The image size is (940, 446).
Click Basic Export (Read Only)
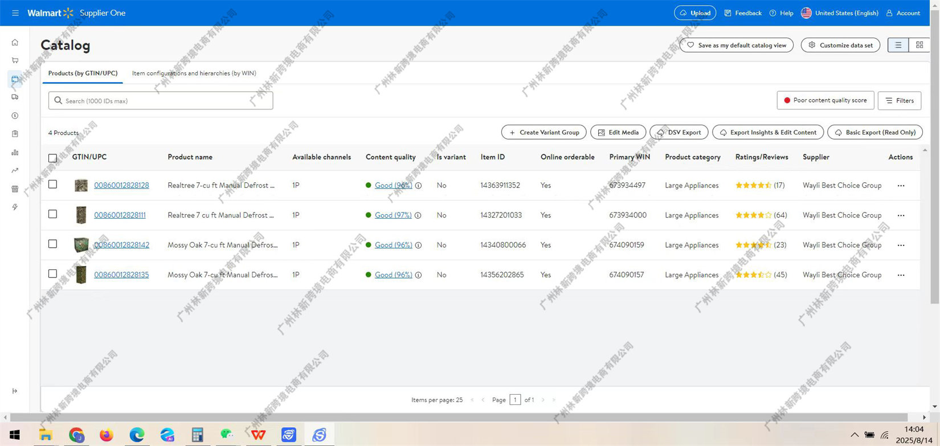(875, 132)
